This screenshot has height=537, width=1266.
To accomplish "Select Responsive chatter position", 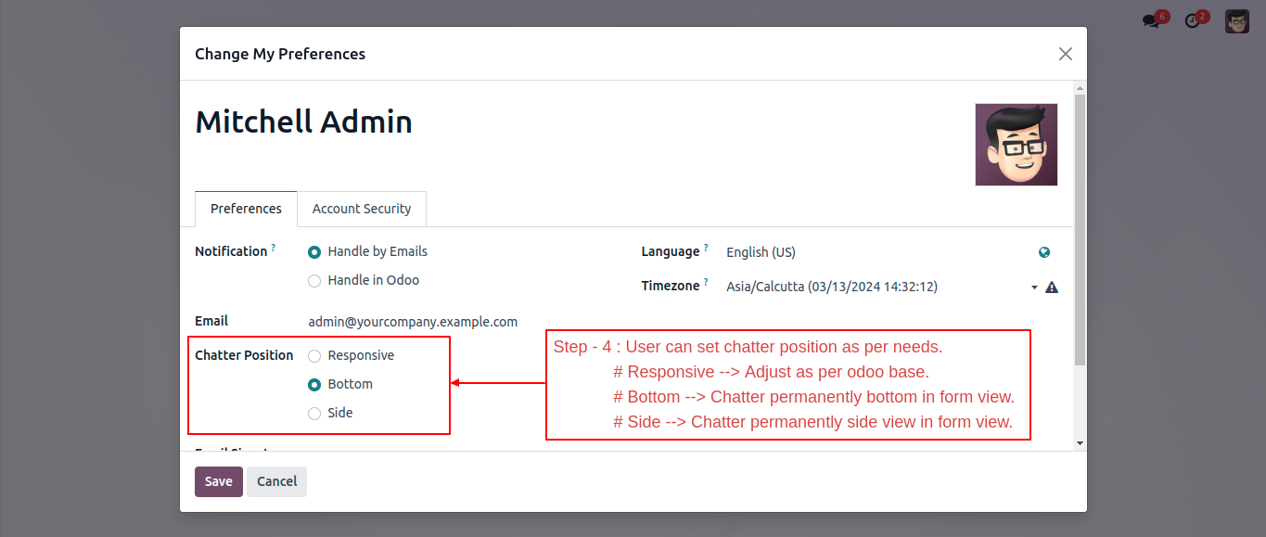I will click(314, 356).
